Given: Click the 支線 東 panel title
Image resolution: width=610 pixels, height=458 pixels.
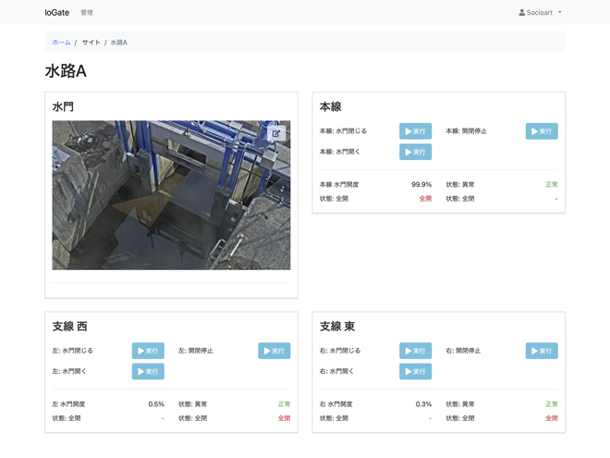Looking at the screenshot, I should (x=337, y=327).
